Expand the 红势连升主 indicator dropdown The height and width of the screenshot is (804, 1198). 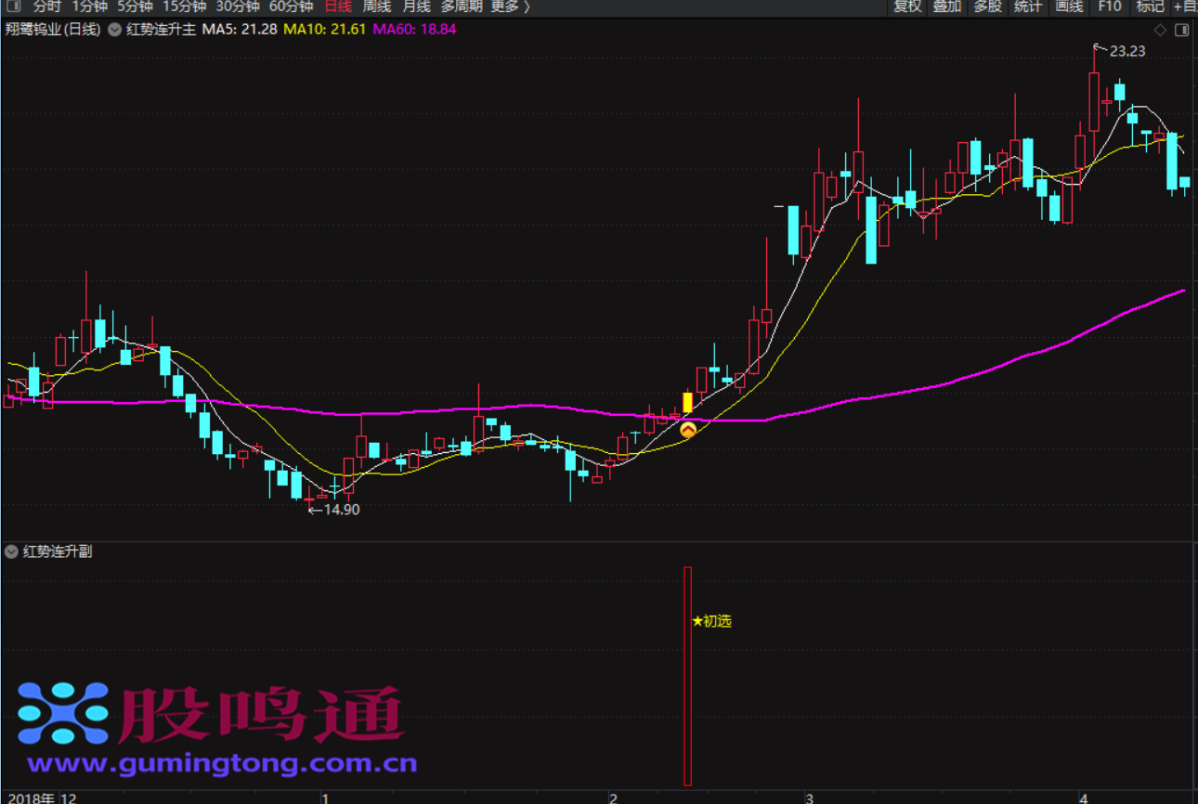114,30
